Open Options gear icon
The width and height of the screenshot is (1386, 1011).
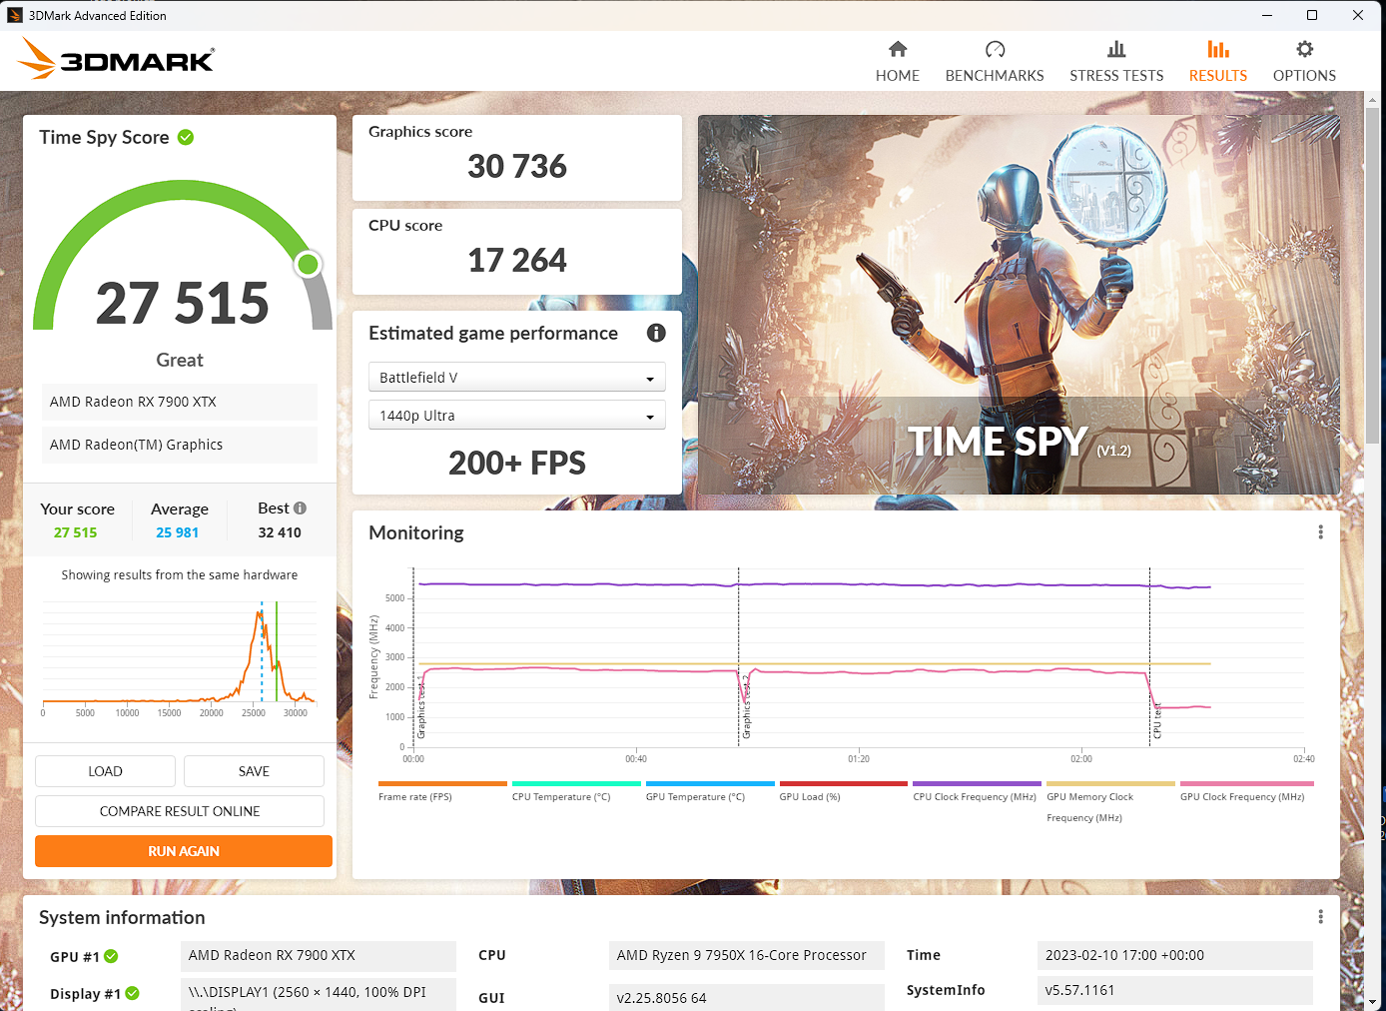tap(1303, 50)
